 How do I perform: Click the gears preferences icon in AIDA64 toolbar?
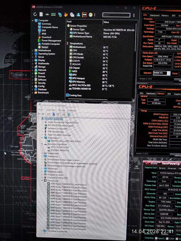(72, 14)
